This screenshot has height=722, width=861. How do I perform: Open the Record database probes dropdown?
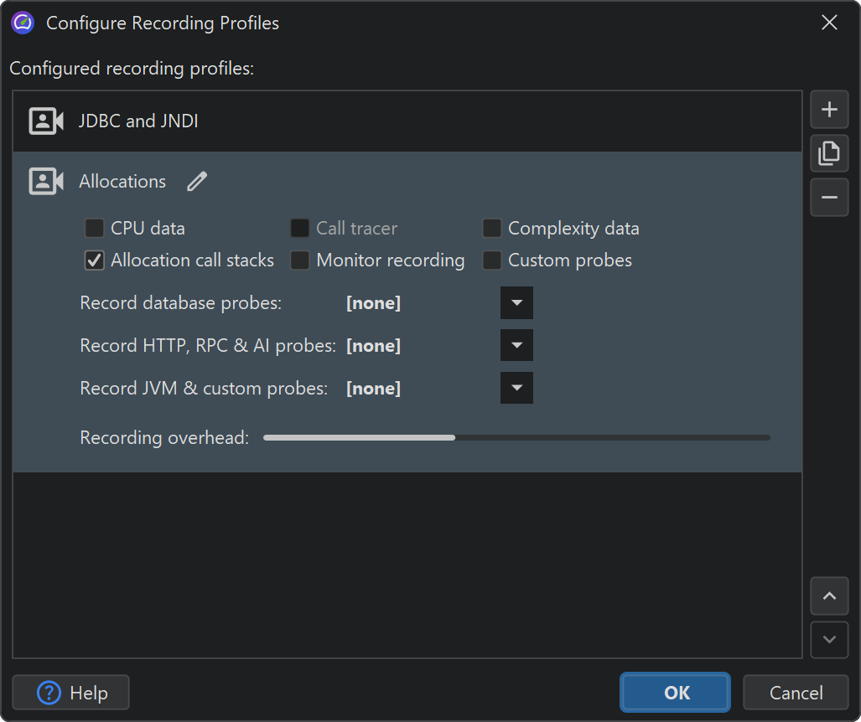click(516, 303)
